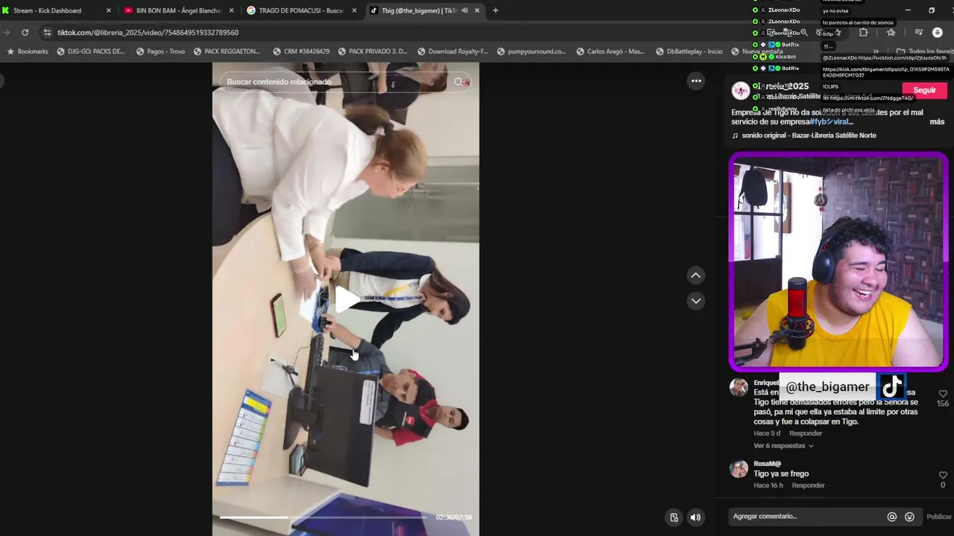The image size is (954, 536).
Task: Open the Bookmarks star folder
Action: 28,51
